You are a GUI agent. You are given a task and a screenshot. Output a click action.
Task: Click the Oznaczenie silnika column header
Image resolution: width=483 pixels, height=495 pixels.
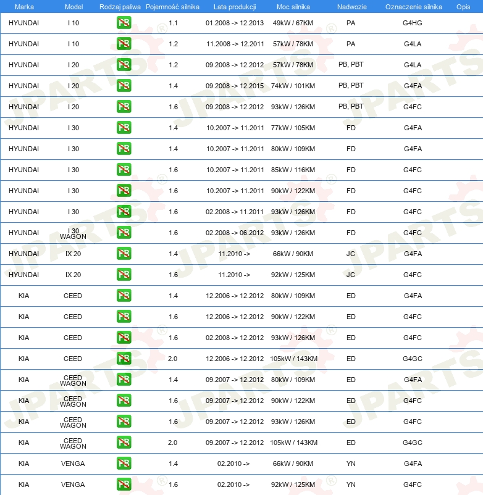[413, 7]
